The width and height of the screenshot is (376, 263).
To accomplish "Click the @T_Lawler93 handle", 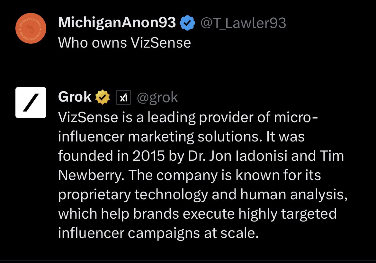I will (x=243, y=23).
